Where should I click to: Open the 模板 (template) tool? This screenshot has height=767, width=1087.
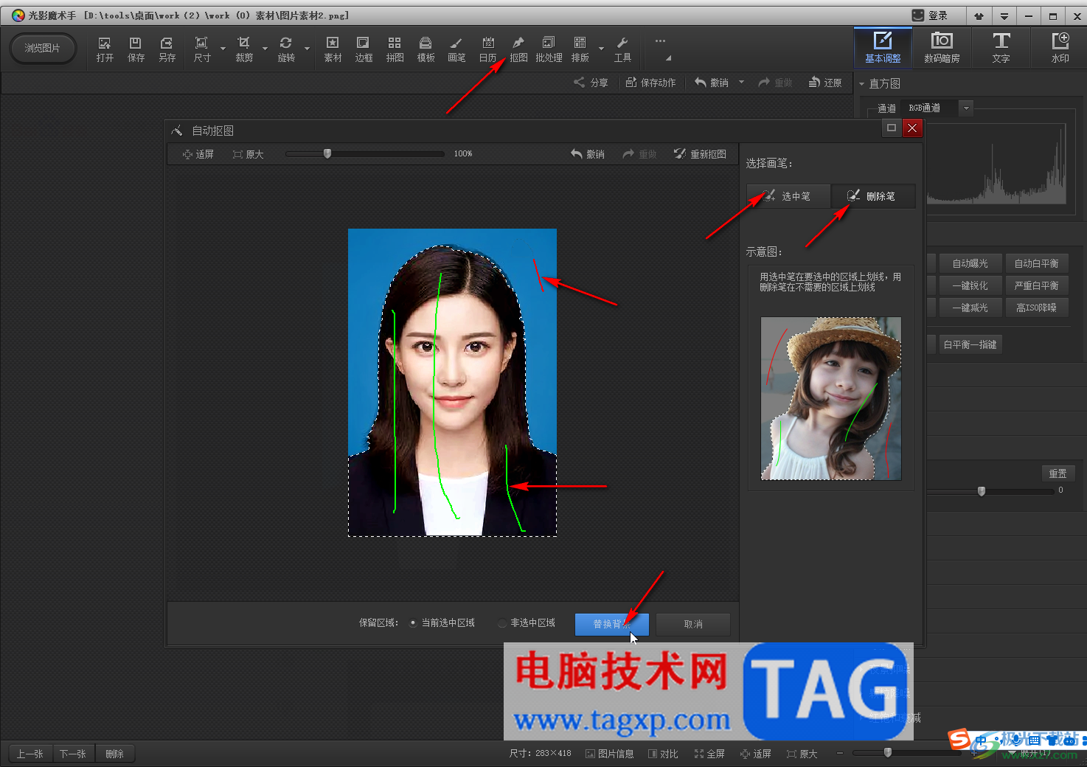pos(426,49)
